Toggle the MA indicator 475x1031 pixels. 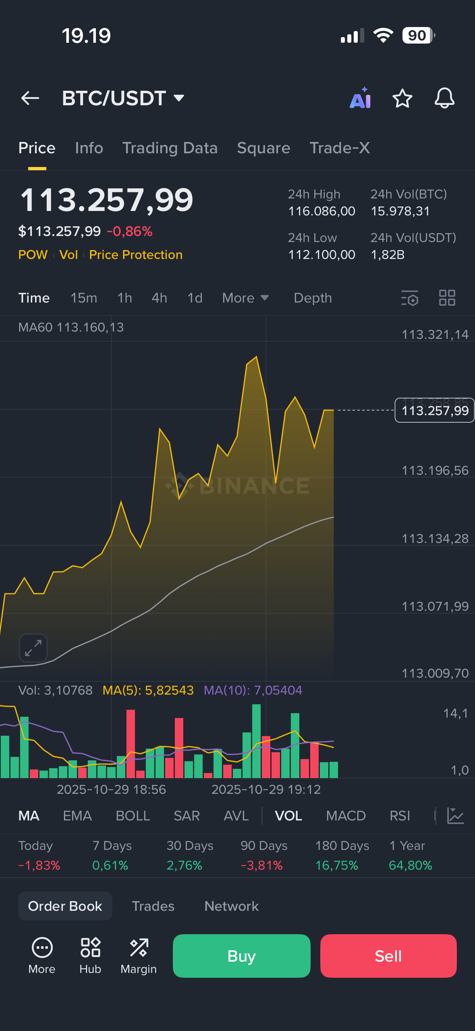point(29,816)
